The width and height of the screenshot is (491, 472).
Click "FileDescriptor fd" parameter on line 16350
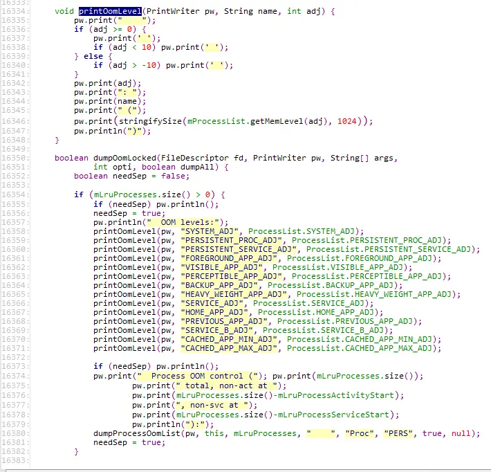[202, 158]
